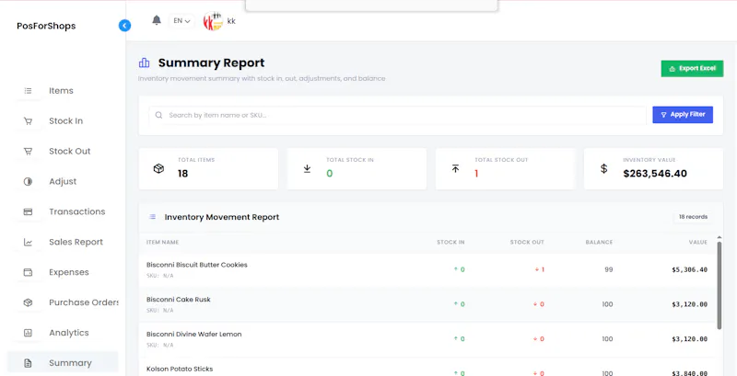The height and width of the screenshot is (376, 737).
Task: Click the $5,306.40 value cell
Action: 689,269
